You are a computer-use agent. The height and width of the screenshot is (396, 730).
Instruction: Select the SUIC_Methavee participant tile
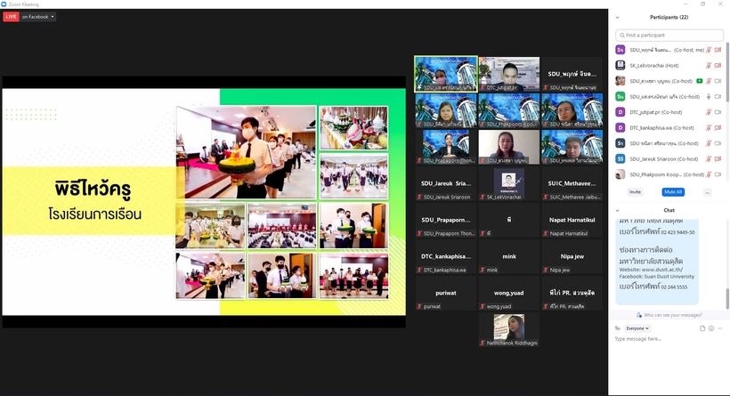[572, 183]
